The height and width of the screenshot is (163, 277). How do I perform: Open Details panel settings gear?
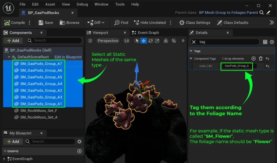272,42
